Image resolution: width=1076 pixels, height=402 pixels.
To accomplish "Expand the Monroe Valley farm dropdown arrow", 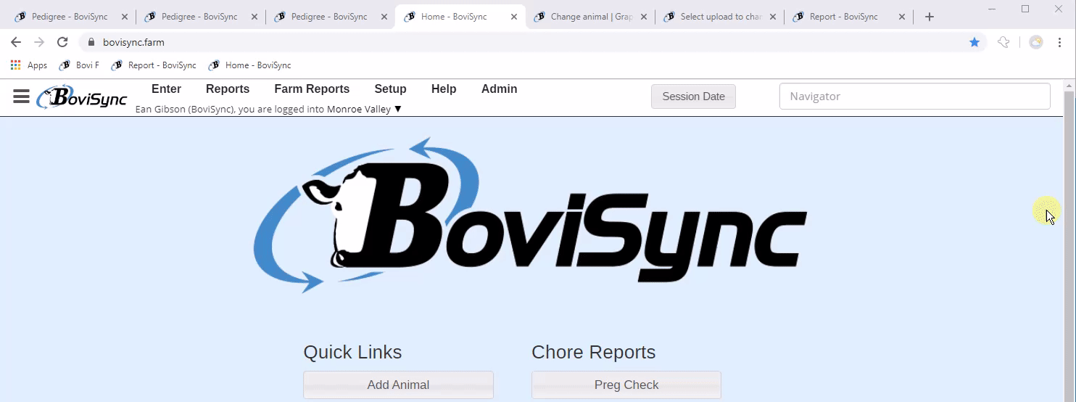I will [x=397, y=110].
